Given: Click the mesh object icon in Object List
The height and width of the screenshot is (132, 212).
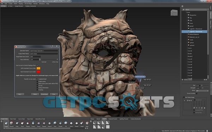Looking at the screenshot, I should [188, 40].
